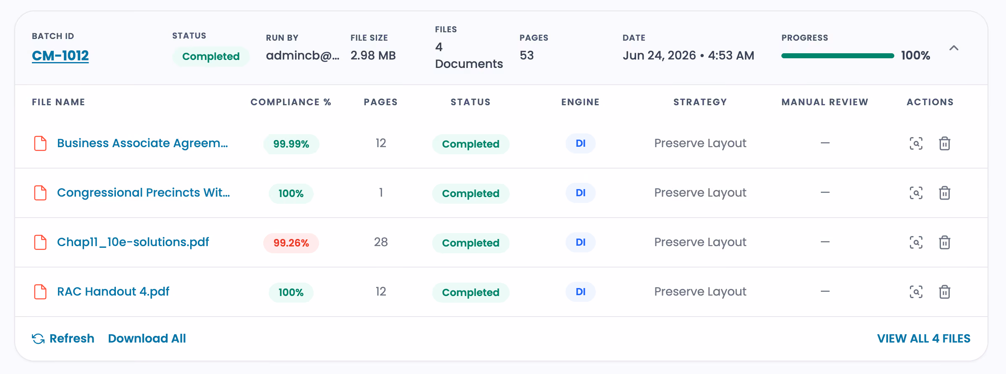Viewport: 1006px width, 374px height.
Task: Click the COMPLIANCE % column header
Action: (x=291, y=102)
